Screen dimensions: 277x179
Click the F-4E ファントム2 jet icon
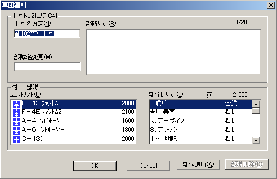coord(17,113)
